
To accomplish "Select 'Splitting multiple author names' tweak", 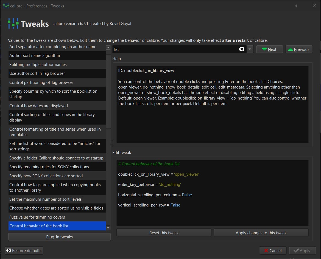I will coord(57,65).
